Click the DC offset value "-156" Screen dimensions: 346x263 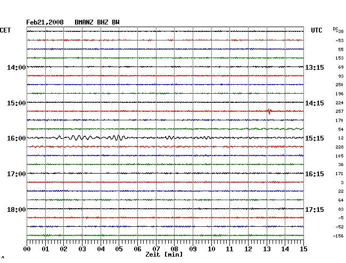tap(338, 236)
